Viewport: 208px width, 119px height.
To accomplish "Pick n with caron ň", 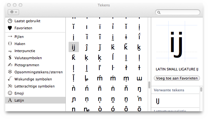I will pyautogui.click(x=126, y=88).
